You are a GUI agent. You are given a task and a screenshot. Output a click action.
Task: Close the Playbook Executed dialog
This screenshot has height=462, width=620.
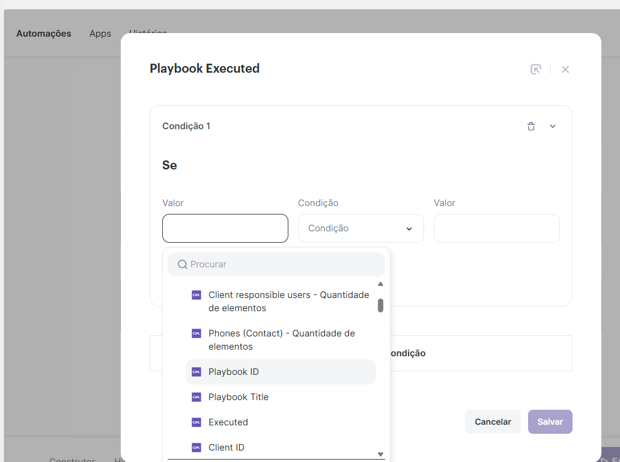(x=565, y=69)
